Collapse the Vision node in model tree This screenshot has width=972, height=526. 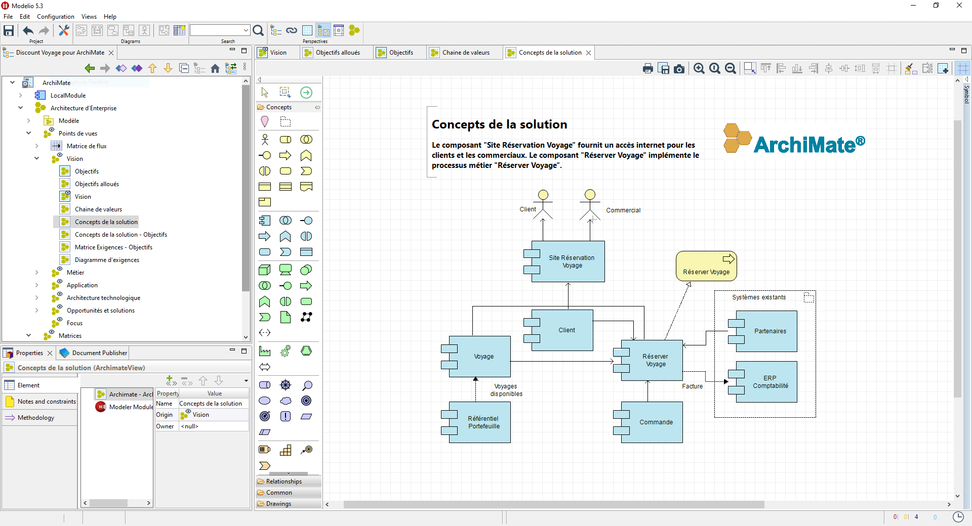(x=36, y=158)
